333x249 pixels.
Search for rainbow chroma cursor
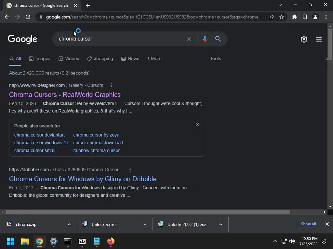(96, 150)
